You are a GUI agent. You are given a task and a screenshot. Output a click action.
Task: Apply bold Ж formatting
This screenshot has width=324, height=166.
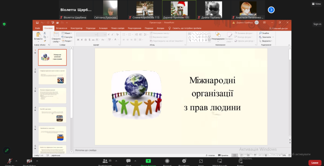78,40
